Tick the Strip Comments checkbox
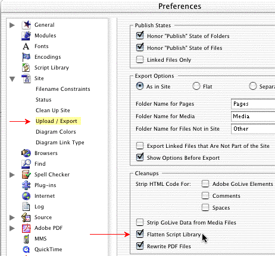Viewport: 275px width, 256px height. [205, 195]
